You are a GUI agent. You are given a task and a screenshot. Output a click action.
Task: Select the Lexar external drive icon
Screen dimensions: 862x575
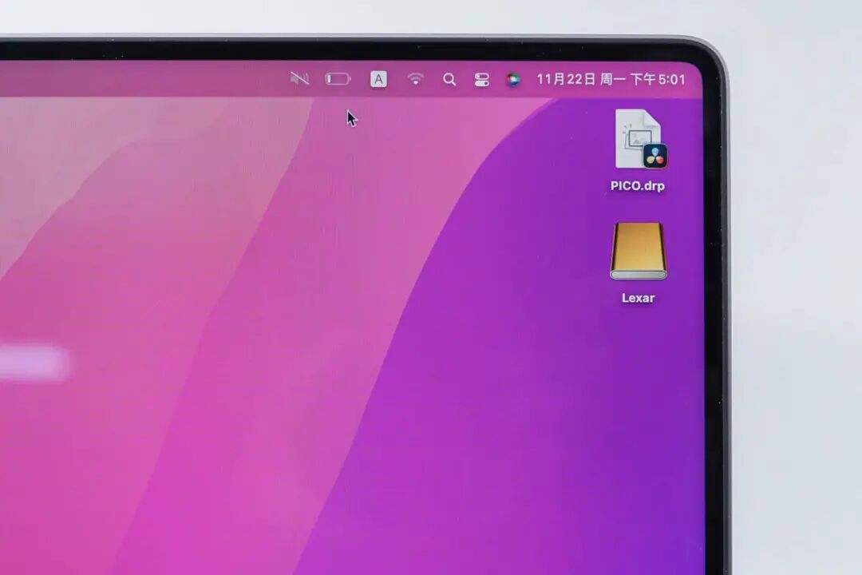639,252
